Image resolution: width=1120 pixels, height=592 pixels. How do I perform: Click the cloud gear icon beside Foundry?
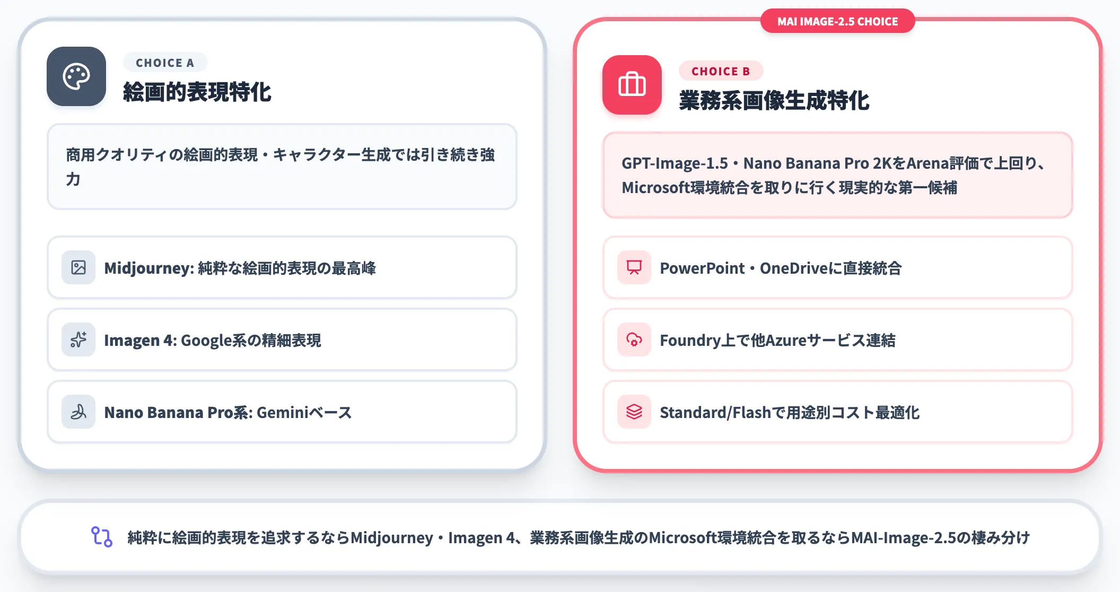click(634, 339)
